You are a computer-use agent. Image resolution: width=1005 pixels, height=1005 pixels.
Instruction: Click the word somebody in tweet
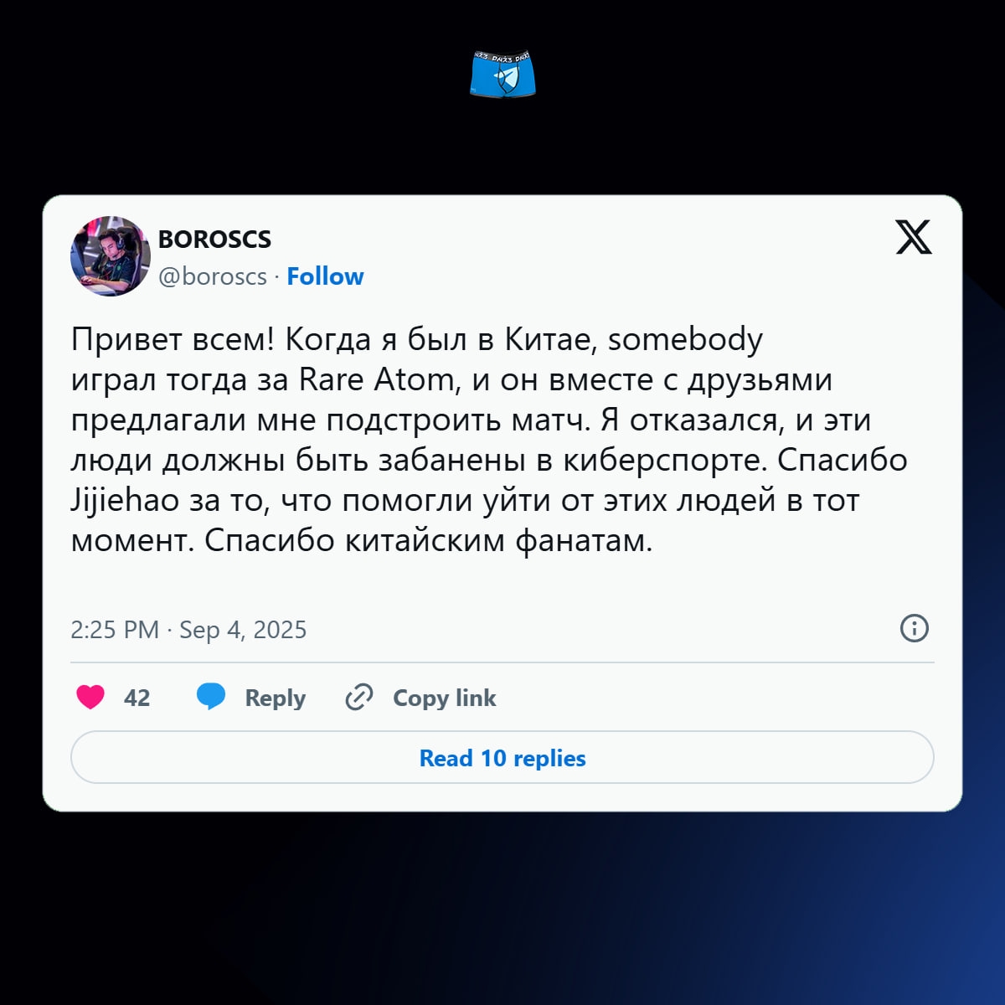(x=685, y=340)
